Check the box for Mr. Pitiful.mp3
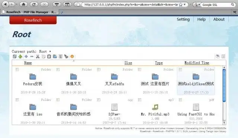 (x=139, y=100)
